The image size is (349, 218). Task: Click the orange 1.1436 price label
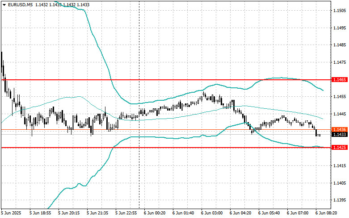[x=340, y=129]
